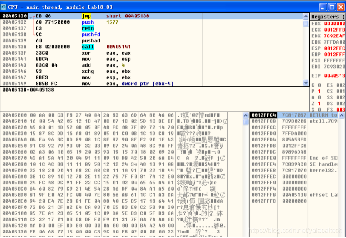
Task: Select the push 1577 instruction row
Action: point(151,22)
